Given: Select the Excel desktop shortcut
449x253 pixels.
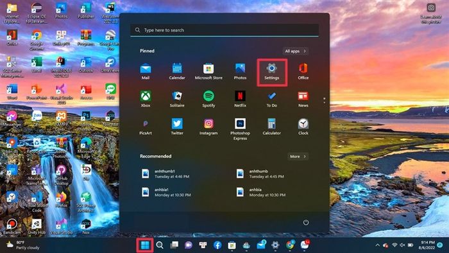Looking at the screenshot, I should (x=37, y=64).
